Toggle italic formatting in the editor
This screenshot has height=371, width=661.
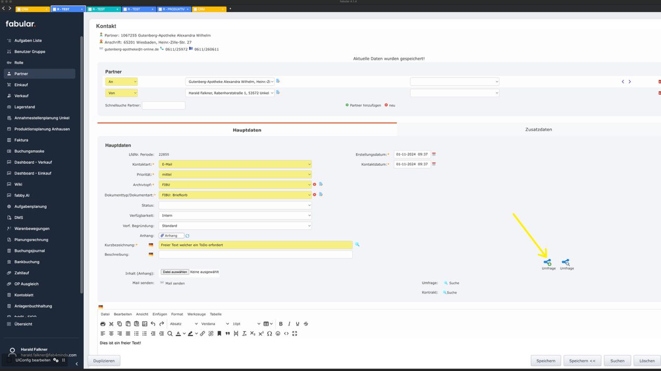pos(289,324)
